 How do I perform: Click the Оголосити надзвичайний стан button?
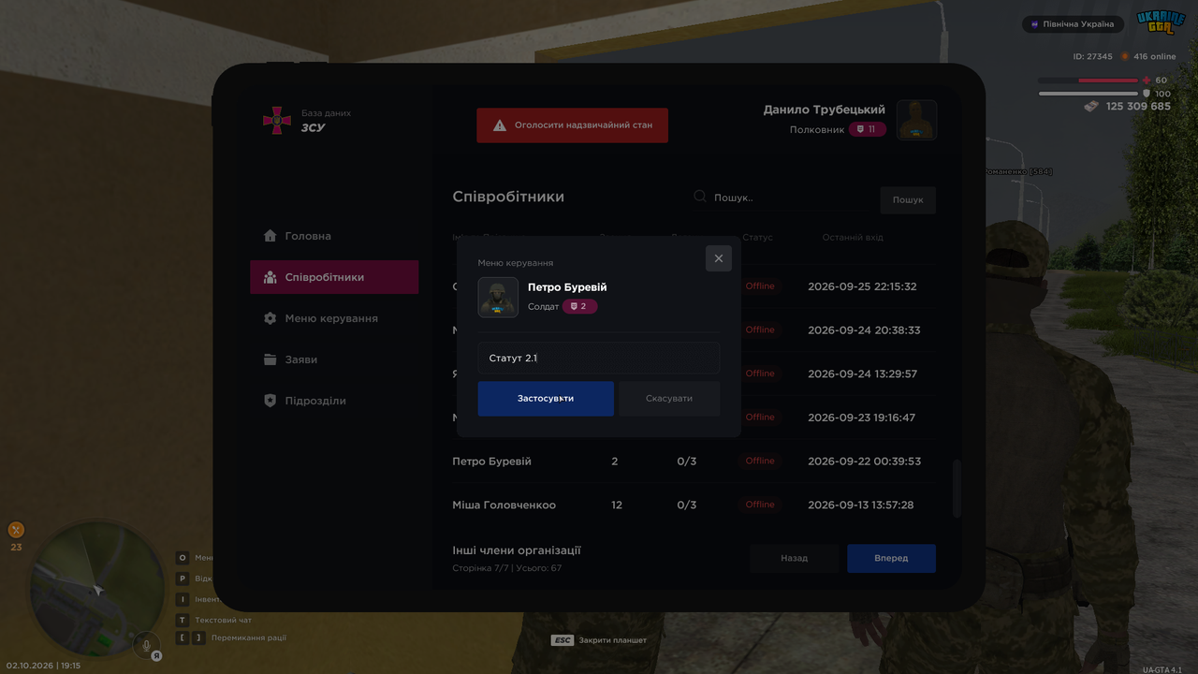(x=573, y=125)
